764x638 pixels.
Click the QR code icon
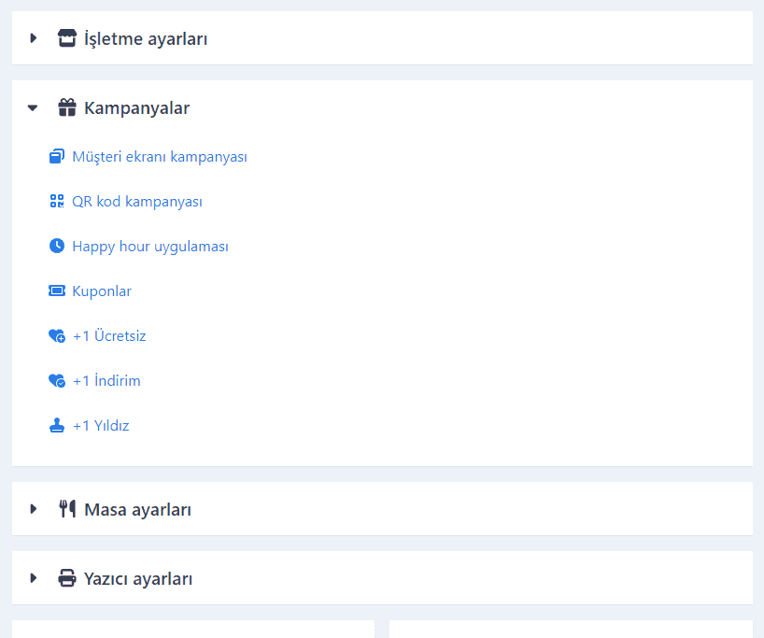[57, 201]
